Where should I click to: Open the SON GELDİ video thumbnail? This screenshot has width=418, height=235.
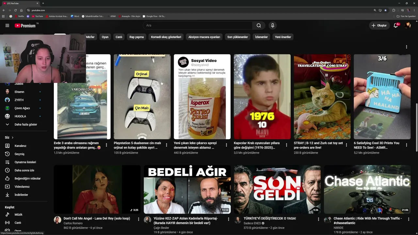(277, 189)
